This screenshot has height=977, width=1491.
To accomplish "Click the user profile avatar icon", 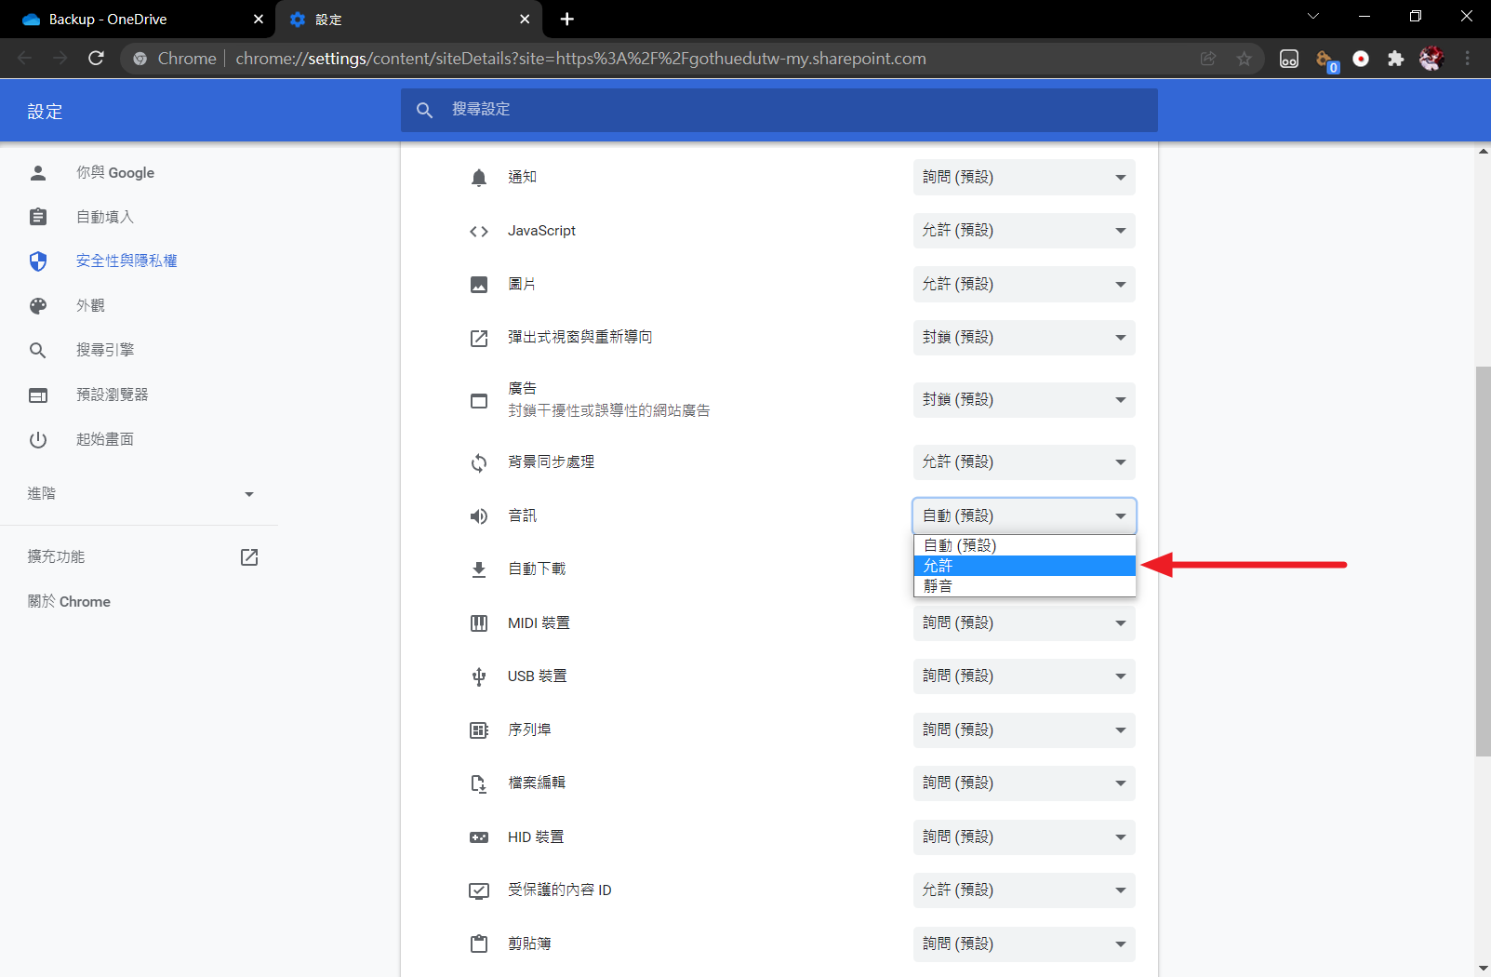I will coord(1431,59).
